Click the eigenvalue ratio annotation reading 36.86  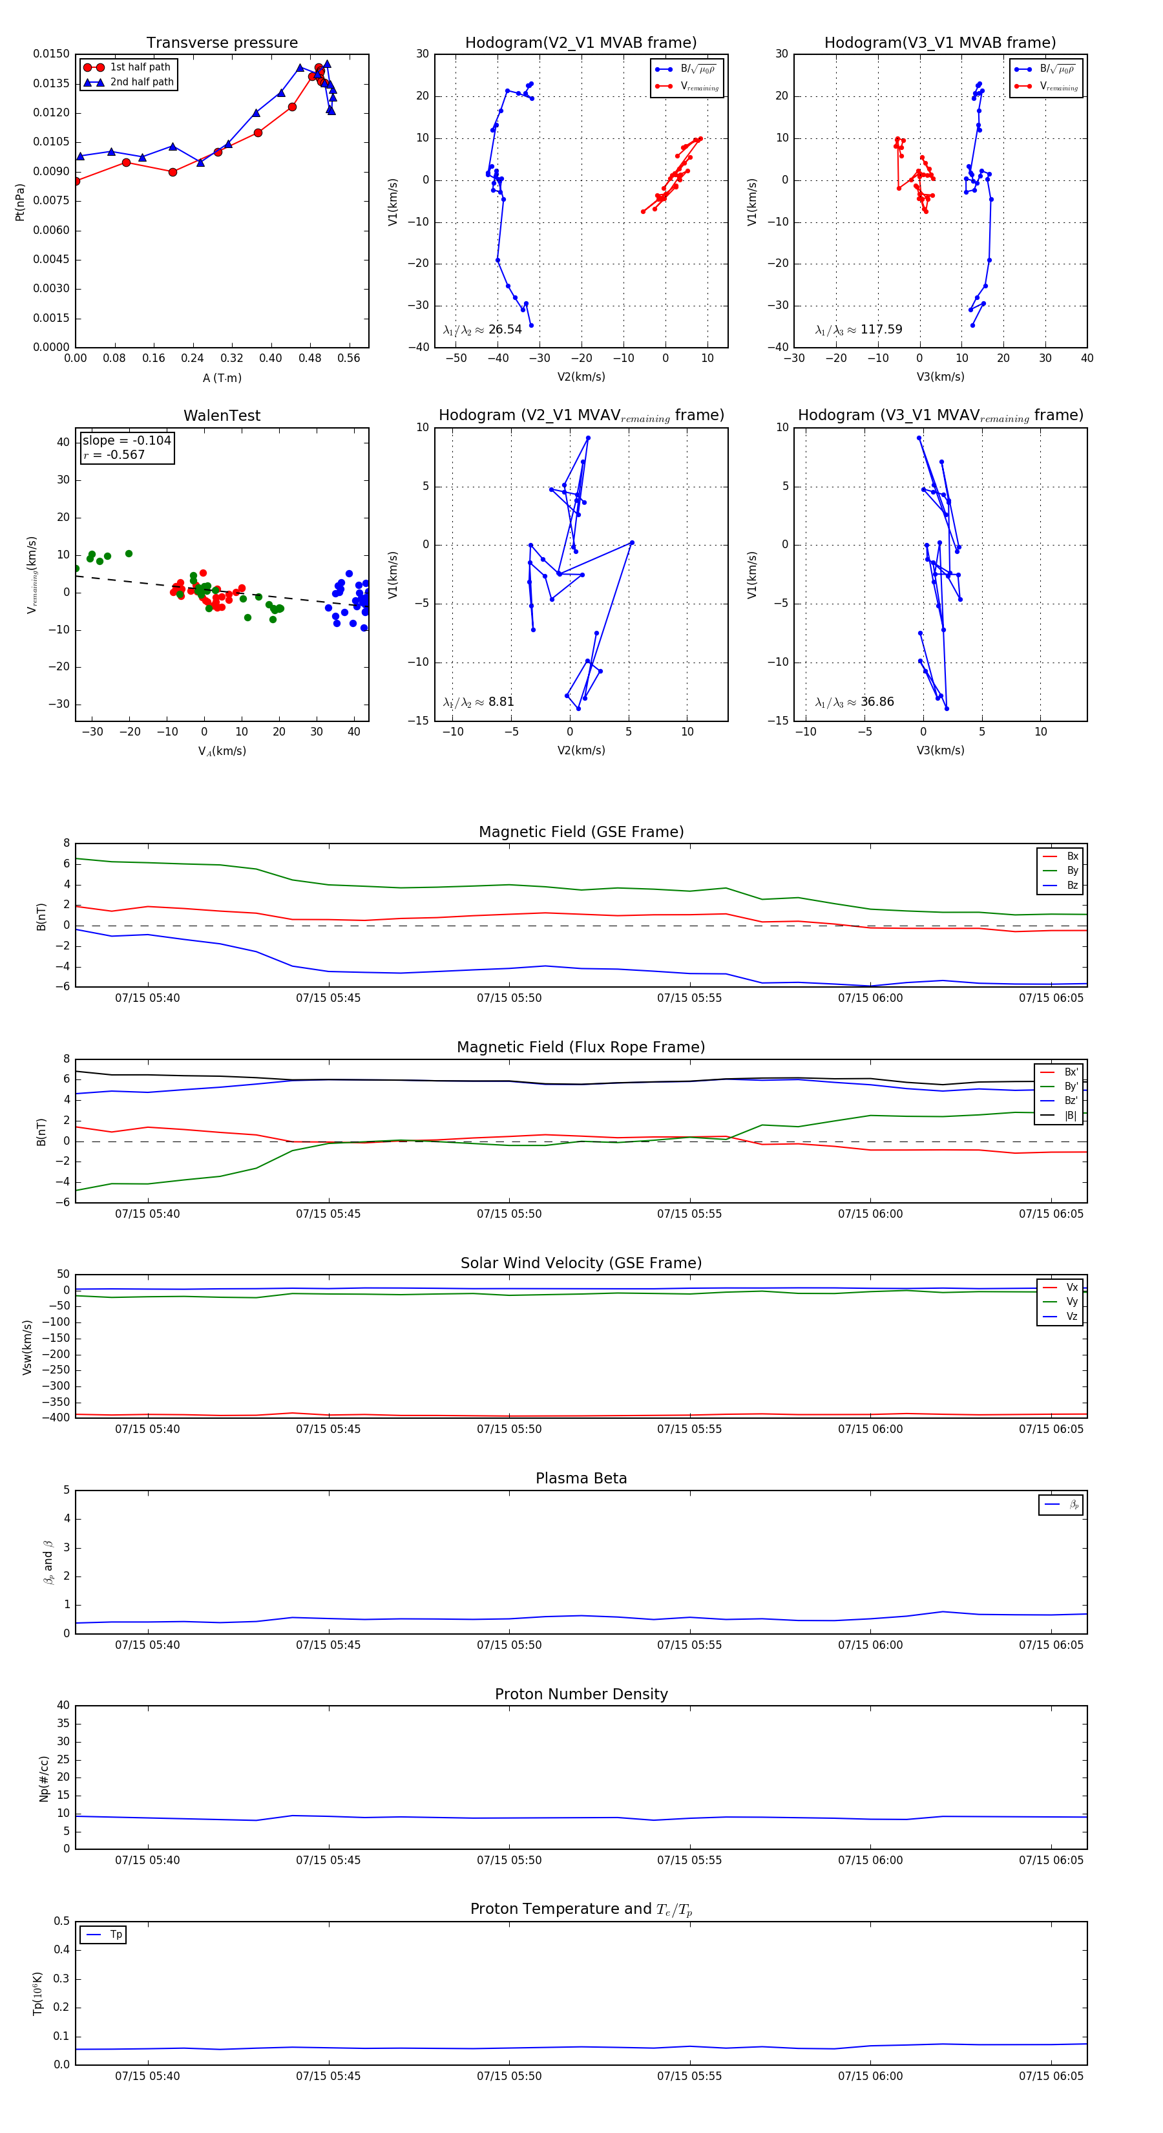(x=854, y=702)
